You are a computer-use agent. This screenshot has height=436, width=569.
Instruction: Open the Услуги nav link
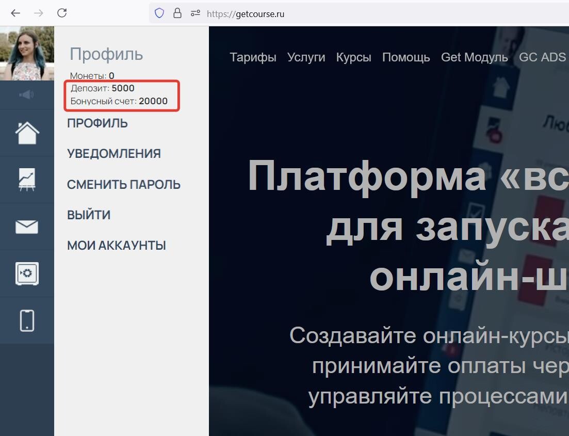[306, 57]
